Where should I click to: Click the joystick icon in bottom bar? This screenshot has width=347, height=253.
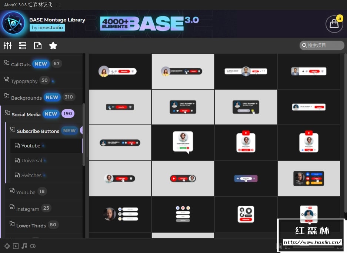pos(7,246)
